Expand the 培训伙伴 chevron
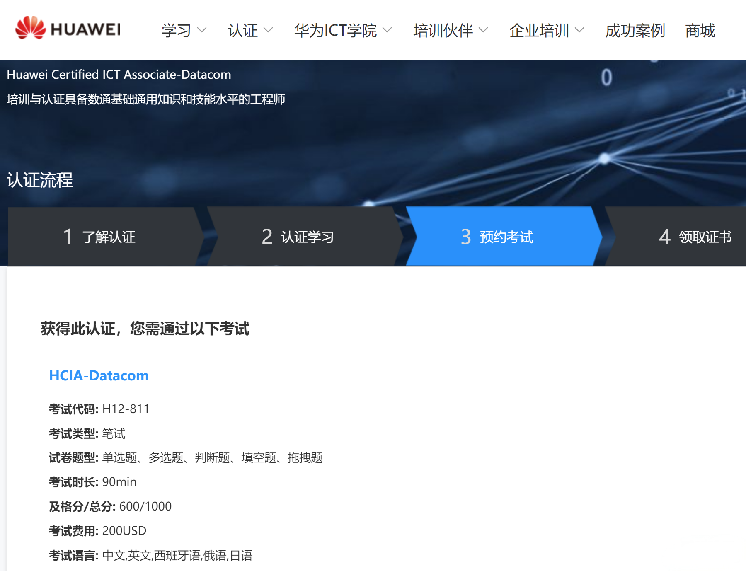746x571 pixels. 483,30
